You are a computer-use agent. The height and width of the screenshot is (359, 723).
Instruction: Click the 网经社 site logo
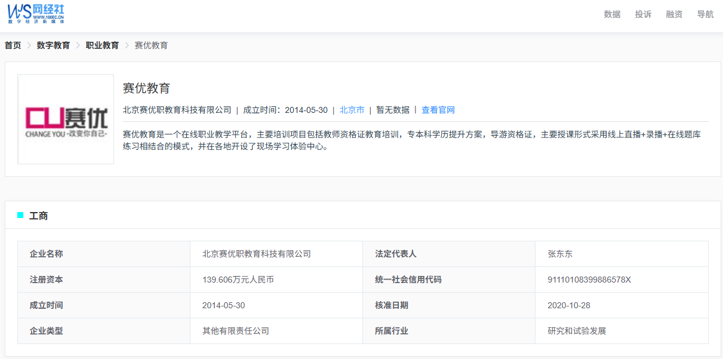pyautogui.click(x=36, y=14)
